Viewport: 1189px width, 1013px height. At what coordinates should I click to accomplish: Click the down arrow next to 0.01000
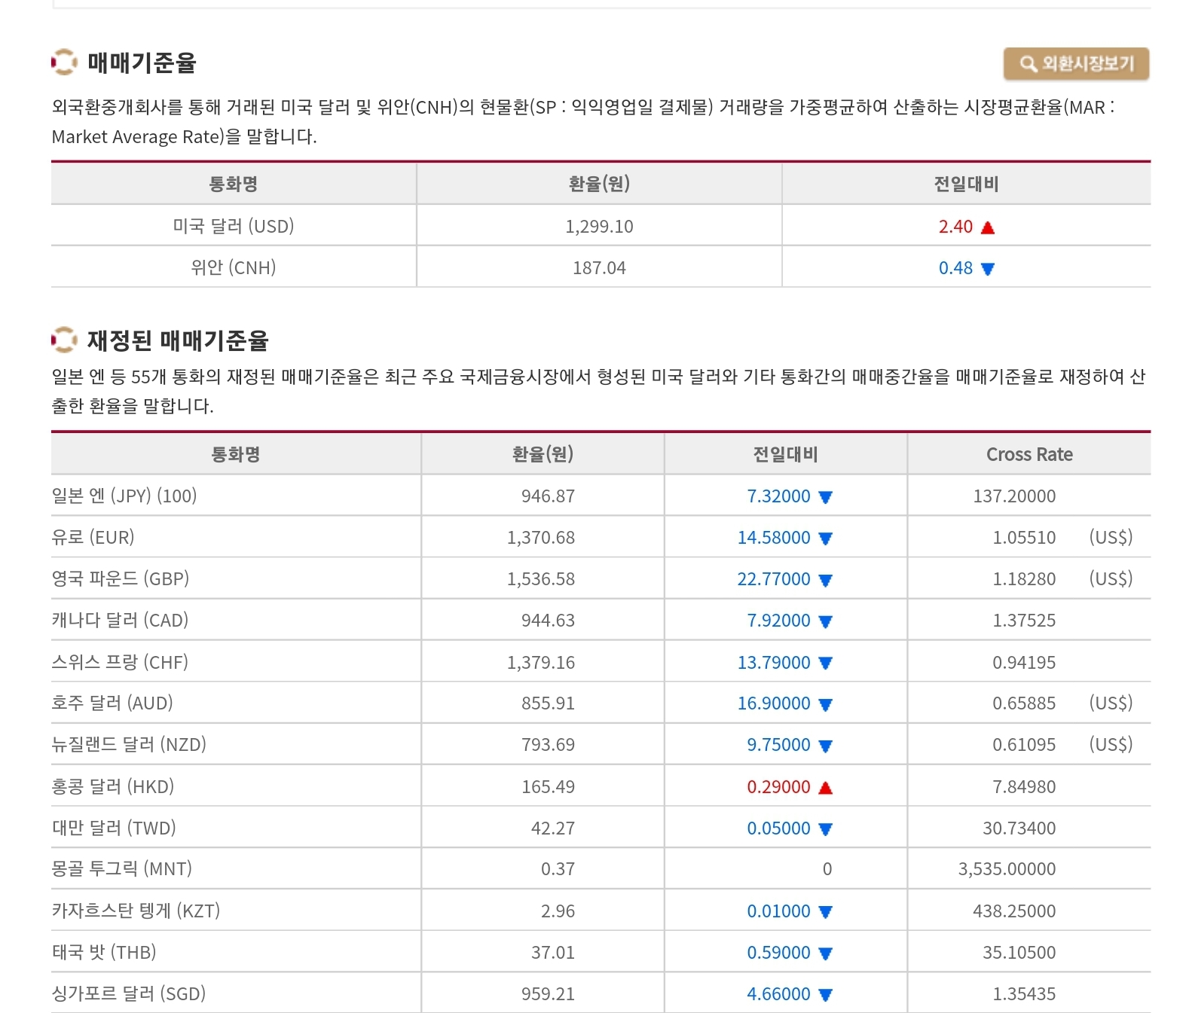(825, 912)
